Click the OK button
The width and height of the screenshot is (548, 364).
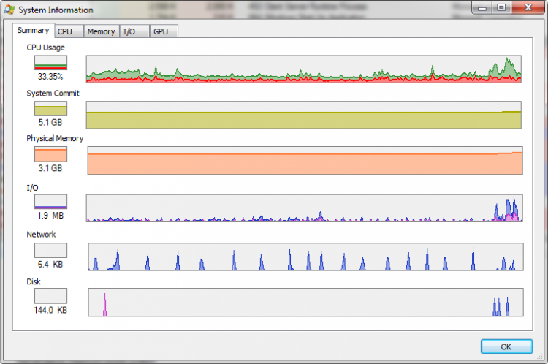(506, 346)
